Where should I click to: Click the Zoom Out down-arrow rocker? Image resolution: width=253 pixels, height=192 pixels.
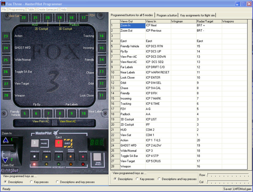coord(5,160)
